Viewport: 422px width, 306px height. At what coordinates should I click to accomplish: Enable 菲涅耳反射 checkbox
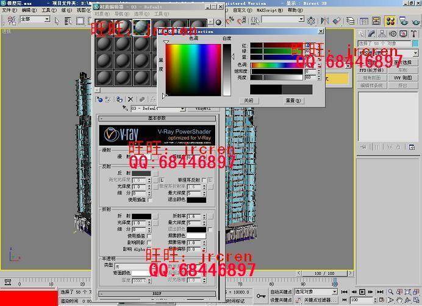pyautogui.click(x=204, y=180)
